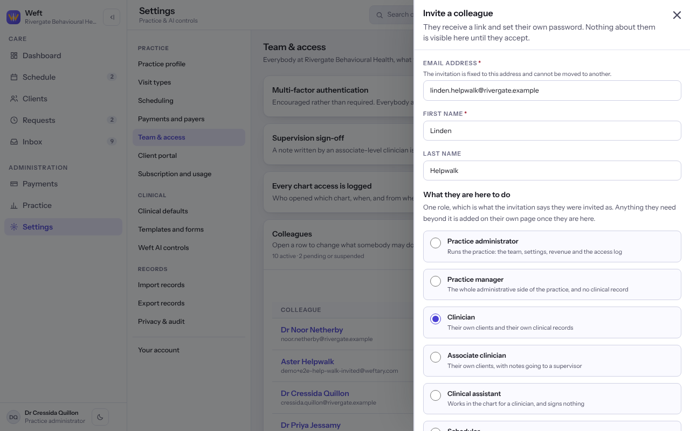Open Practice profile settings
690x431 pixels.
[189, 64]
